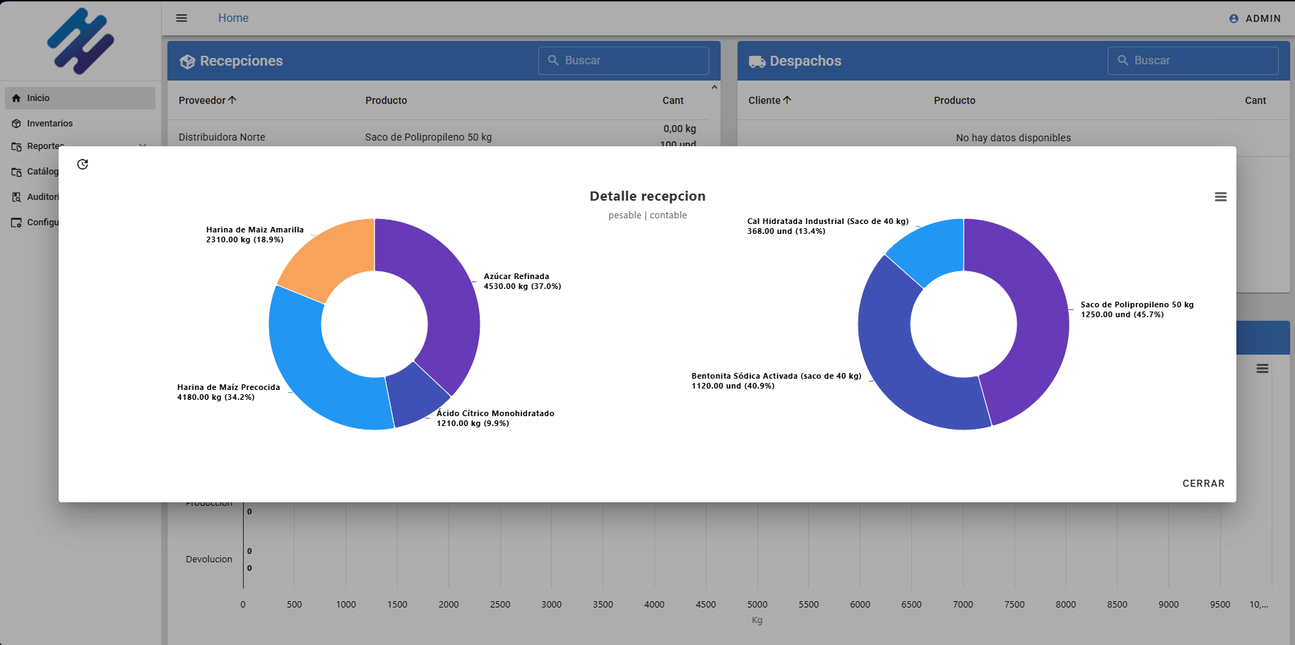Expand the Reportes sidebar menu
This screenshot has height=645, width=1295.
pyautogui.click(x=143, y=146)
